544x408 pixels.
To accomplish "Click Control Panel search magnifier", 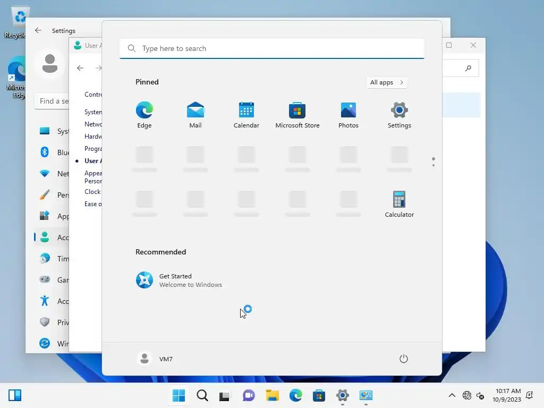I will (468, 68).
